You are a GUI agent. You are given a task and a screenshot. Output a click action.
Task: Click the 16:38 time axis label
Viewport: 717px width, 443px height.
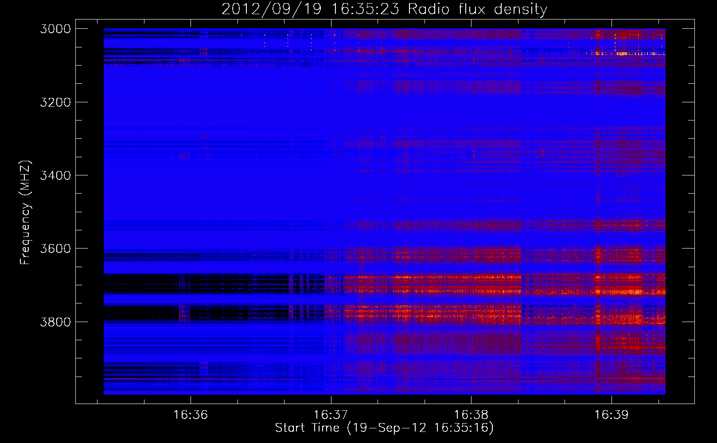(x=471, y=415)
